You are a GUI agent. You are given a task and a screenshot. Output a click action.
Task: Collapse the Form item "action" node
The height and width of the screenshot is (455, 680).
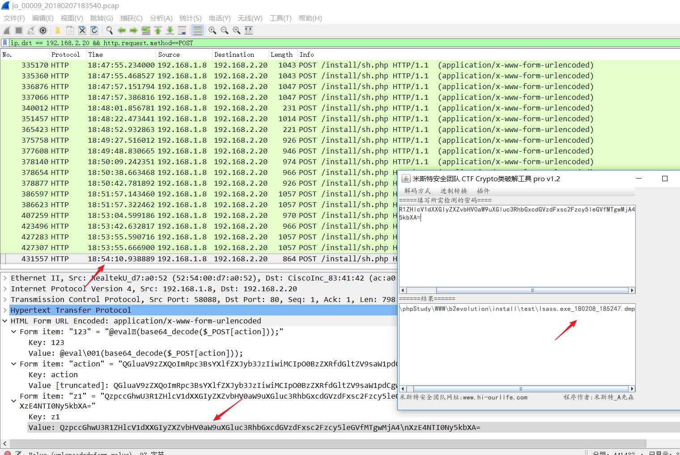[x=14, y=364]
